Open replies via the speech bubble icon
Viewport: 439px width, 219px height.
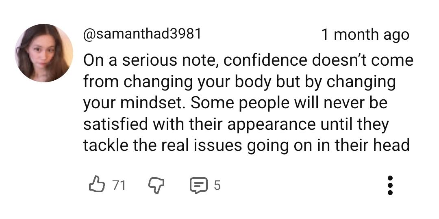198,185
